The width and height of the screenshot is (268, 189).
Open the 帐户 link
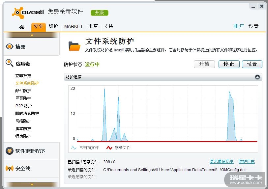coord(239,26)
